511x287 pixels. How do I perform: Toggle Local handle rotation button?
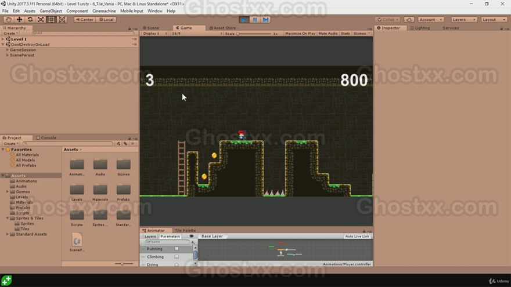tap(106, 20)
